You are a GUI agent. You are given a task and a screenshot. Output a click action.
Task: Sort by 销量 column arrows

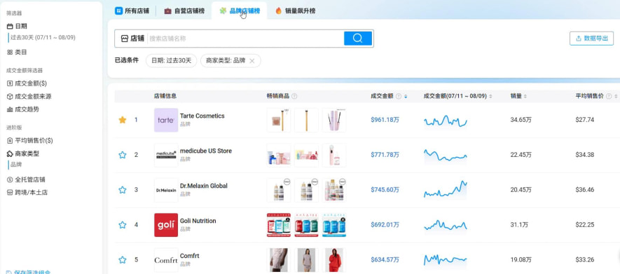point(525,96)
